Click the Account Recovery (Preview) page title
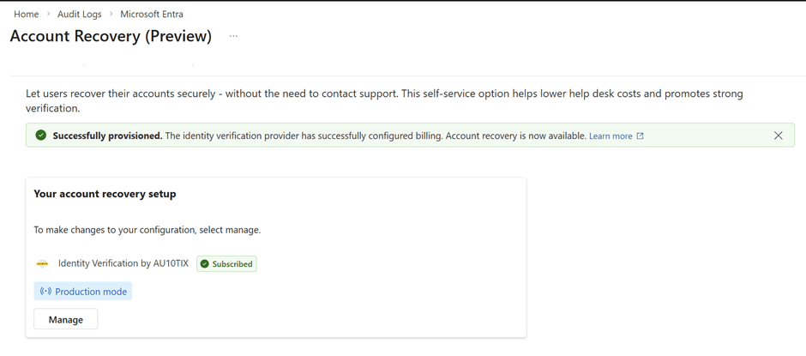The height and width of the screenshot is (356, 806). [111, 36]
